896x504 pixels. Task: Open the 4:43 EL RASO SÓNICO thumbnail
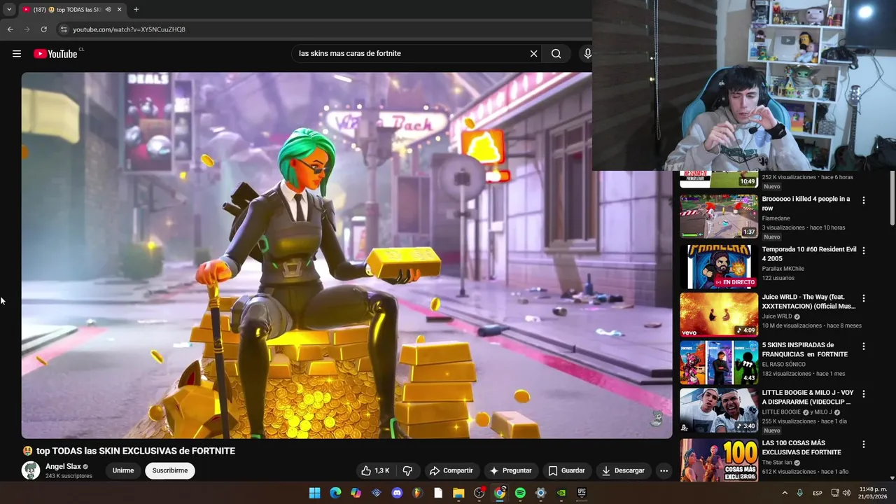tap(719, 363)
